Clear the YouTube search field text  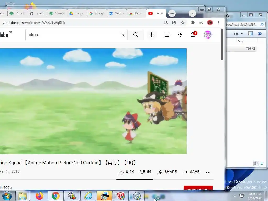[123, 35]
